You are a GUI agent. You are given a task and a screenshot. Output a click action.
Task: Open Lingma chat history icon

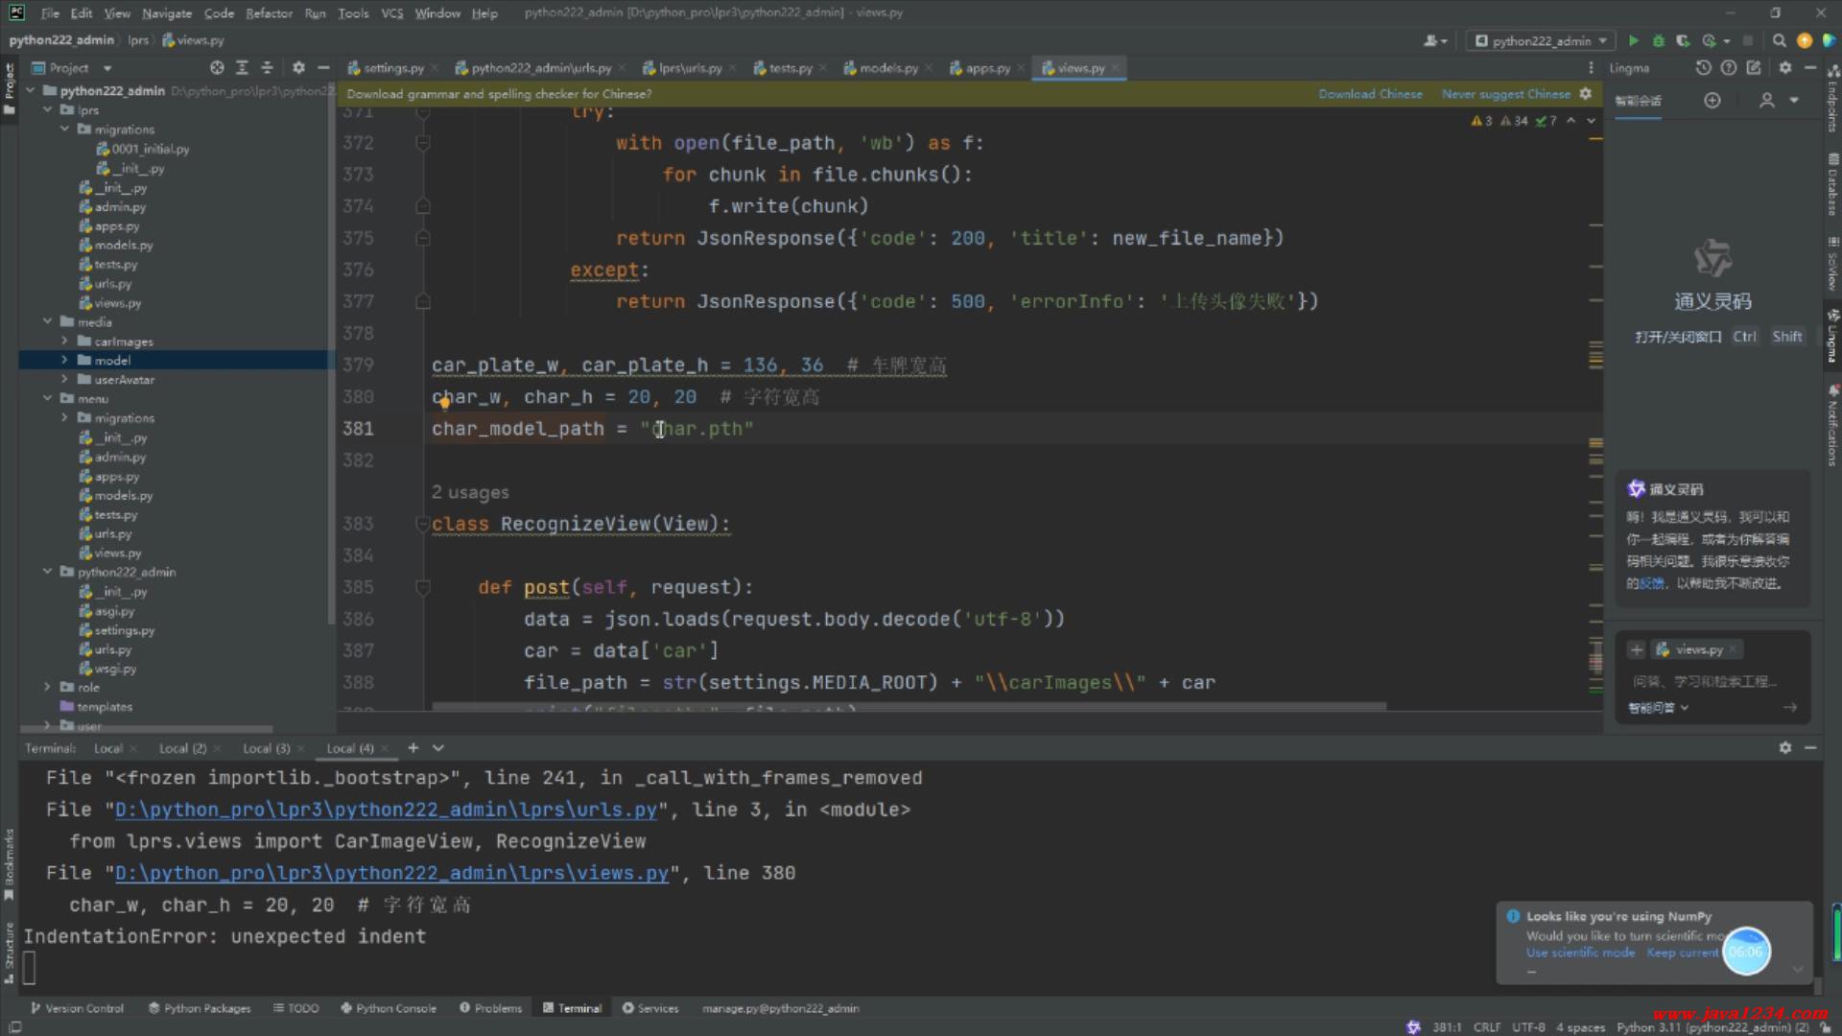tap(1703, 68)
